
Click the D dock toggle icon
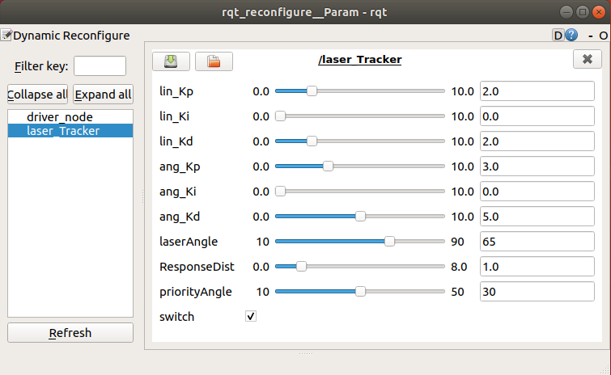[x=558, y=36]
